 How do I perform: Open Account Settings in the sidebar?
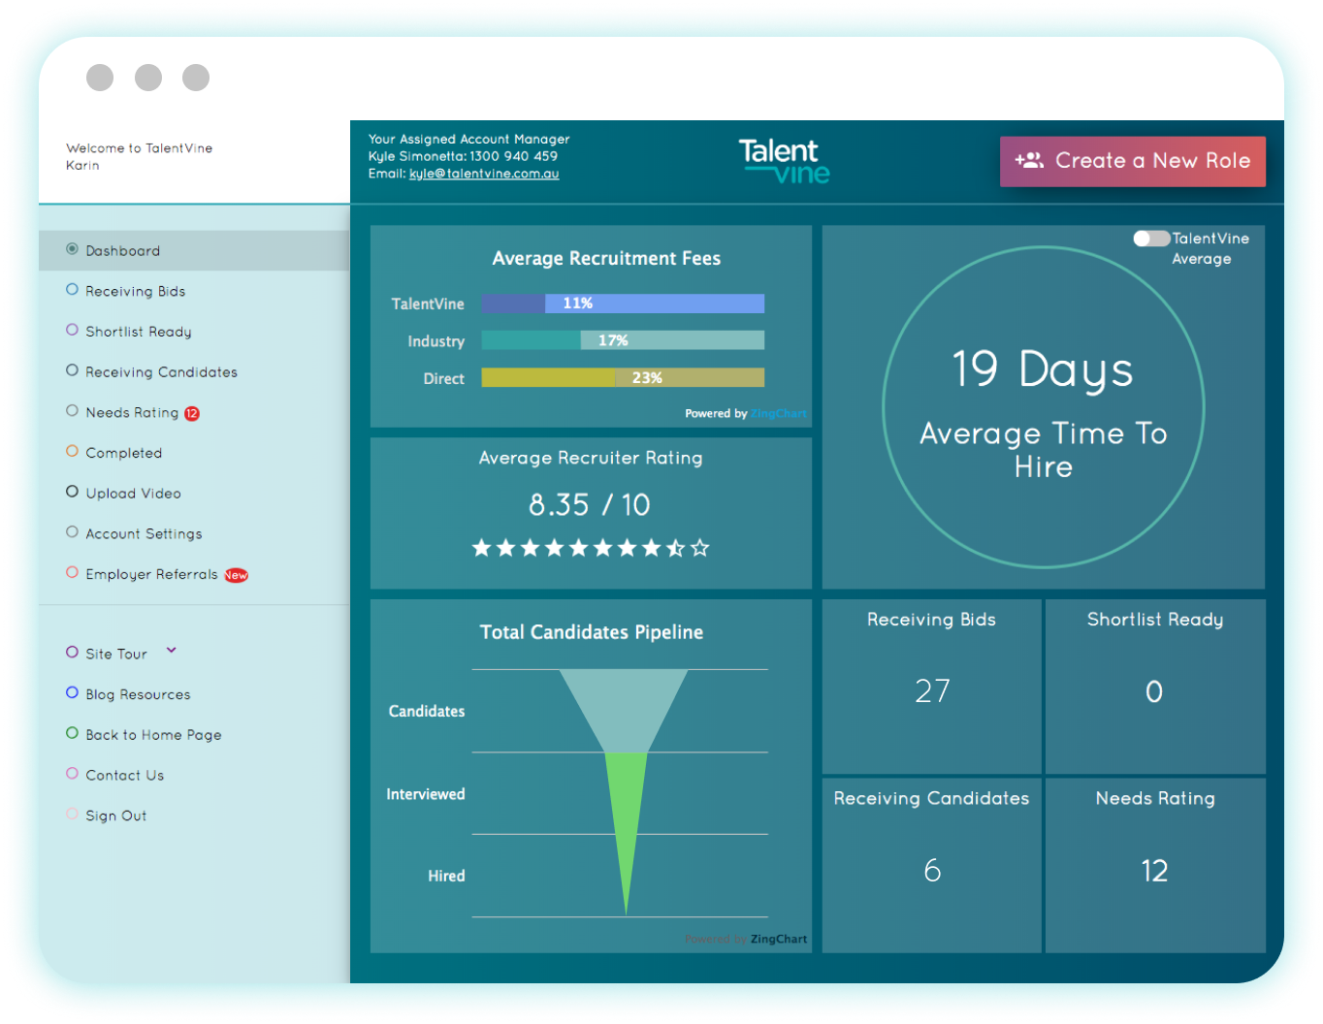[144, 534]
